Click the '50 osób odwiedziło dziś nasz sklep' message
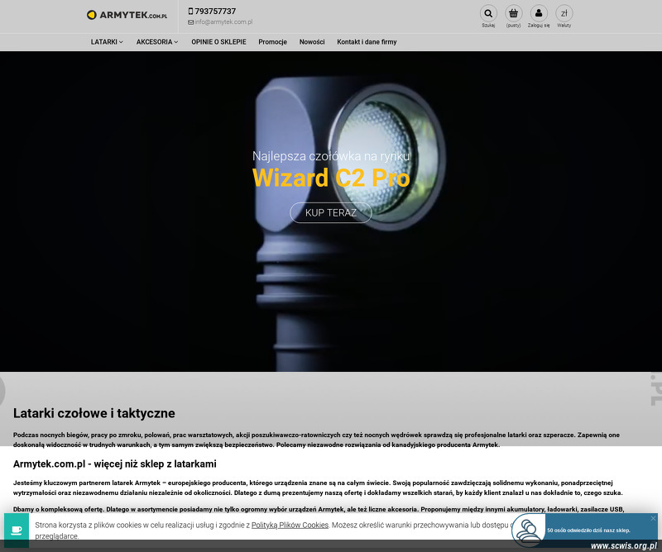This screenshot has height=552, width=662. point(588,531)
